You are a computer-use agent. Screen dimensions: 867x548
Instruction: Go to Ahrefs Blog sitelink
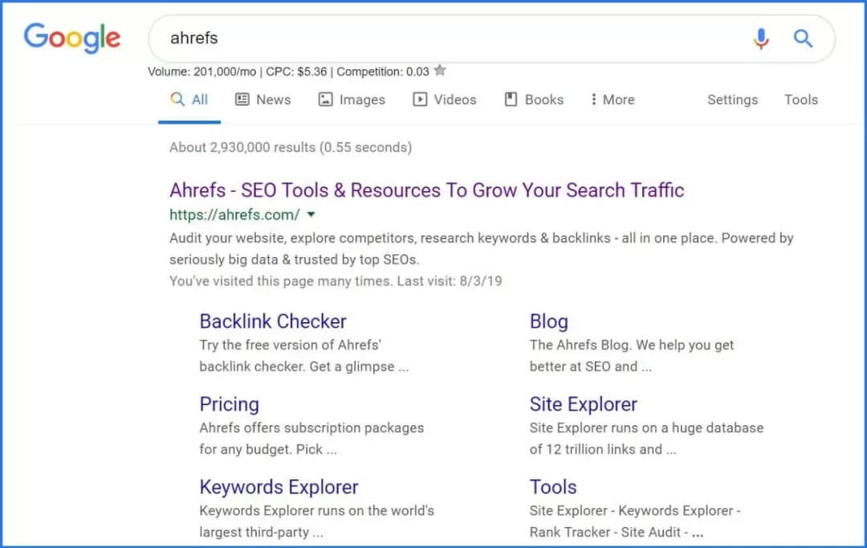(x=549, y=321)
